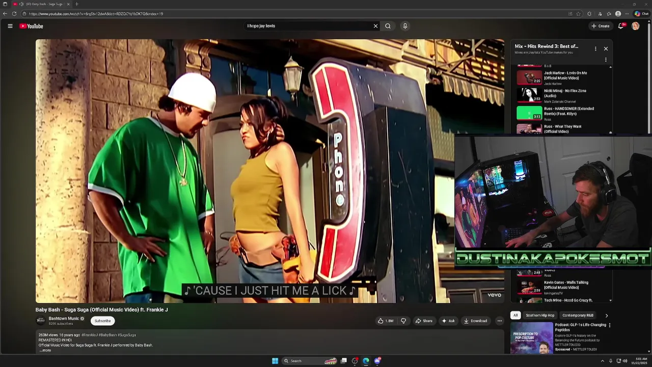The height and width of the screenshot is (367, 652).
Task: Show more filter chips with arrow
Action: pos(606,316)
